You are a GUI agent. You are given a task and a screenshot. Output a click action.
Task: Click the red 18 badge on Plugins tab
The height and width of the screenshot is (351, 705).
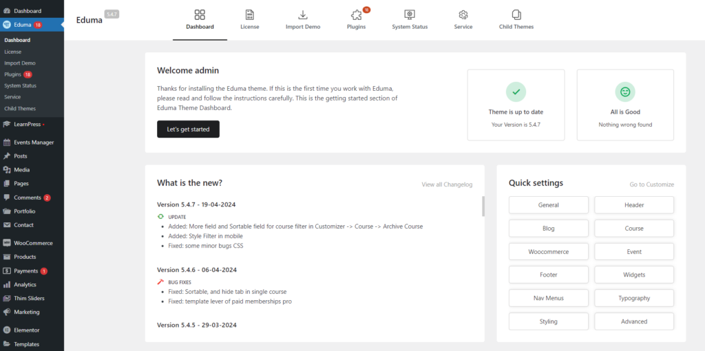pos(366,10)
